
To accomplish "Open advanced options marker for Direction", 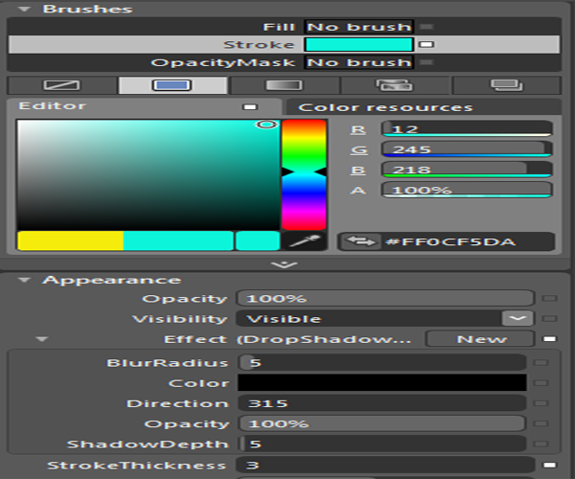I will click(540, 403).
